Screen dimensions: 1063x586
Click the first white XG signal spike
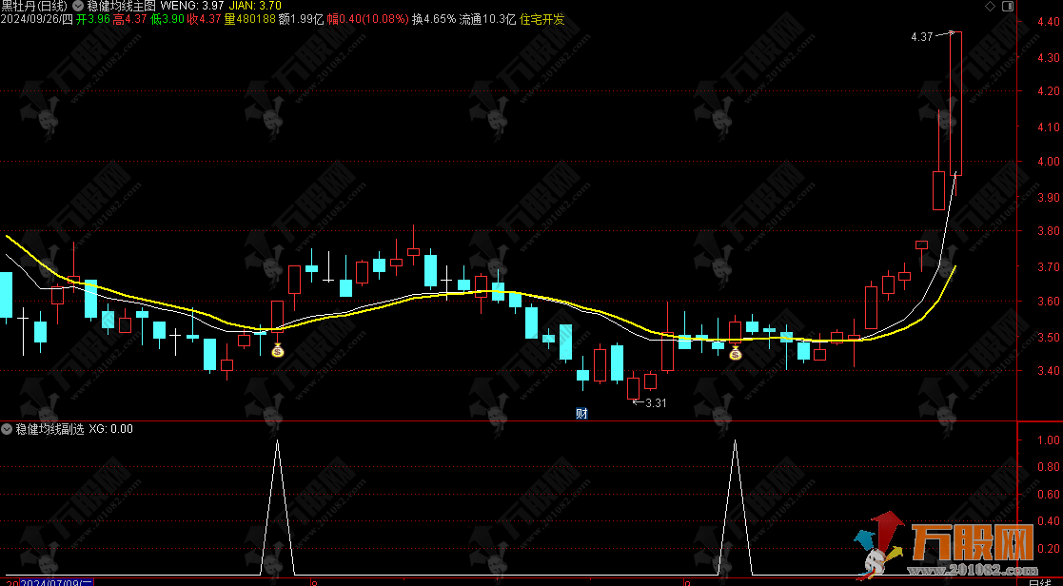click(x=277, y=508)
